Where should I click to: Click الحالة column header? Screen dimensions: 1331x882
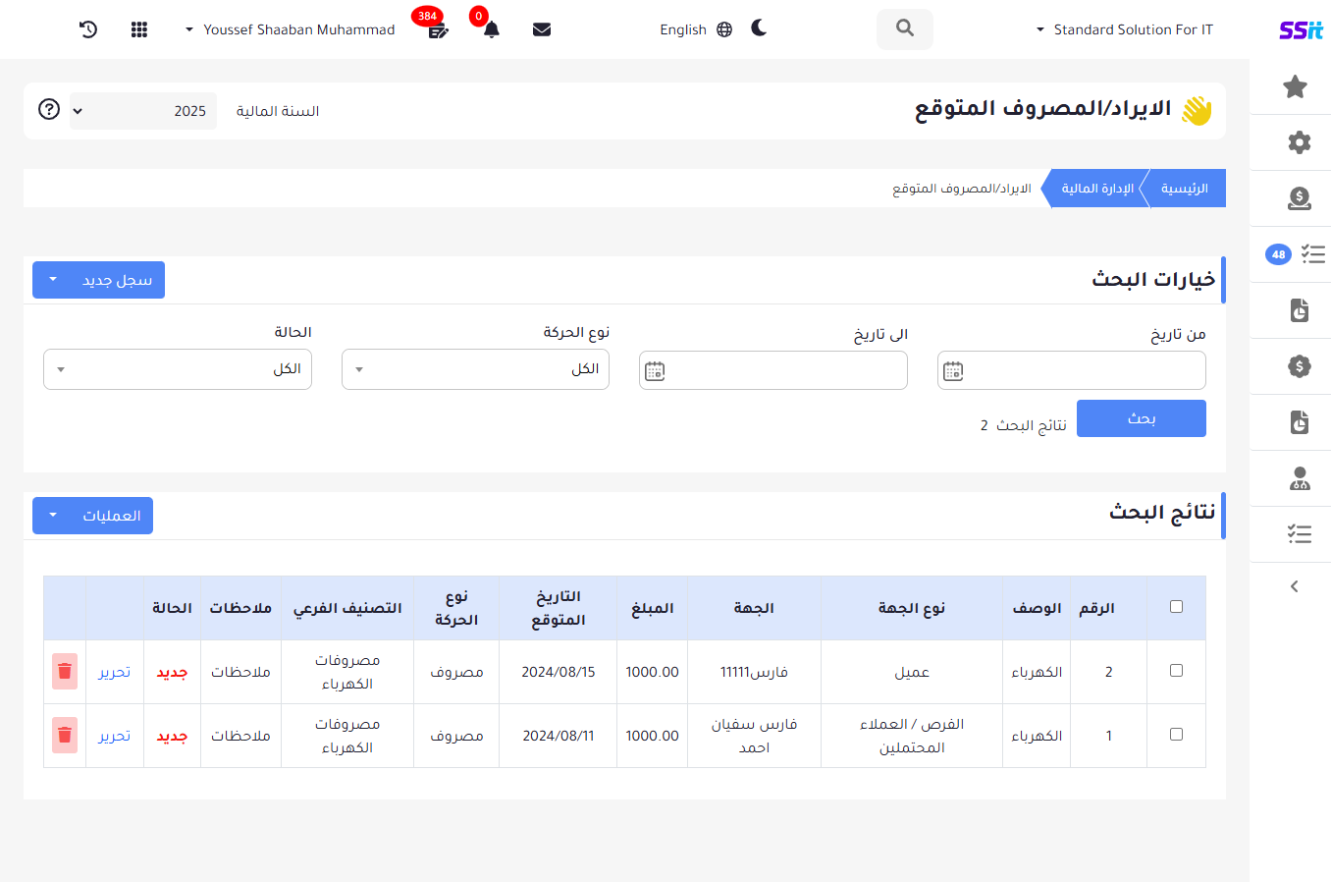[172, 608]
